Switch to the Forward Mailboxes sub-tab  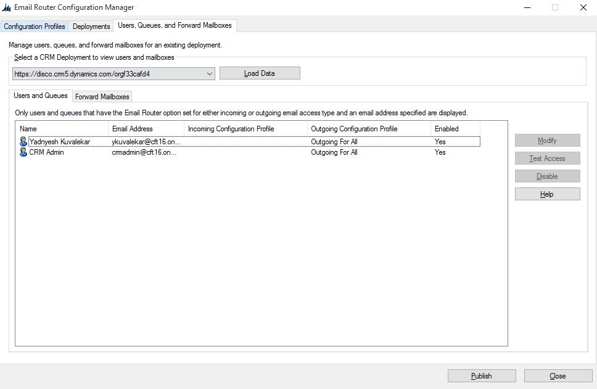pos(102,97)
